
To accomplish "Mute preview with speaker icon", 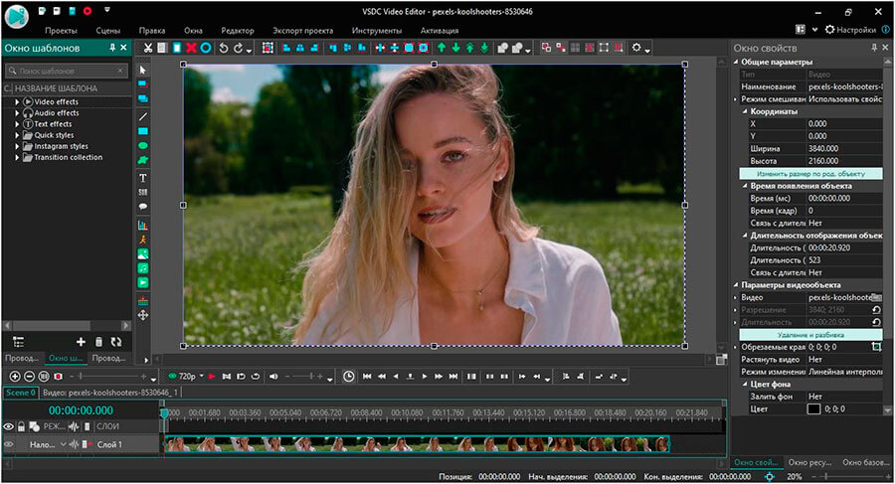I will (x=273, y=376).
